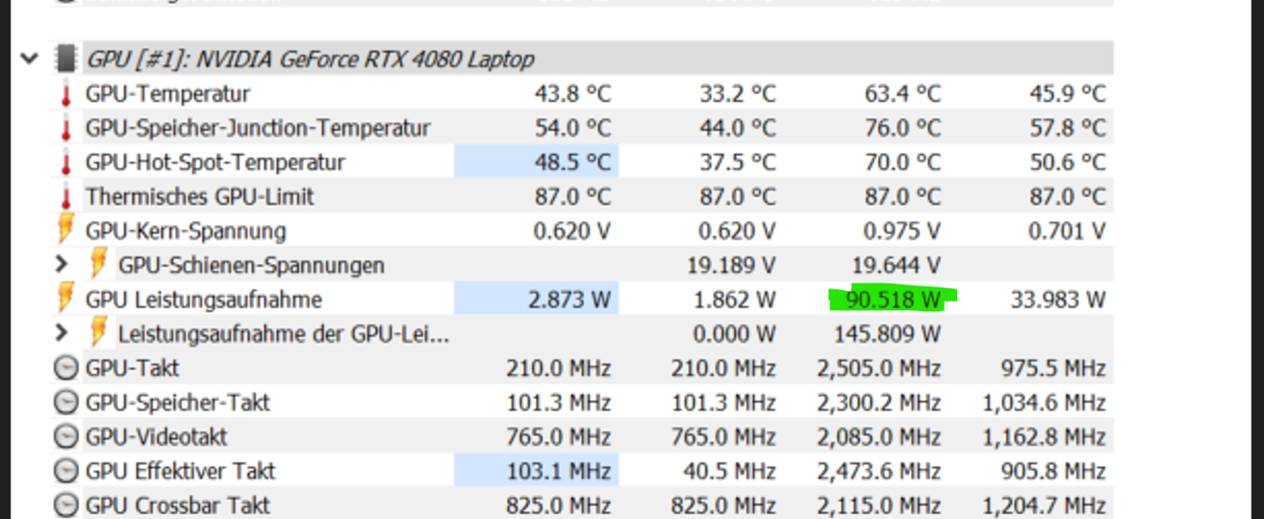Click the thermometer icon beside GPU-Temperatur
The width and height of the screenshot is (1264, 519).
point(65,94)
